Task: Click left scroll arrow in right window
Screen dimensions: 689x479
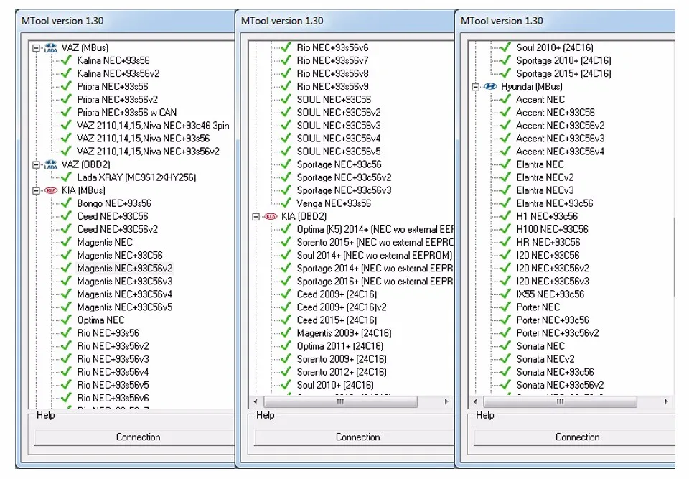Action: 475,401
